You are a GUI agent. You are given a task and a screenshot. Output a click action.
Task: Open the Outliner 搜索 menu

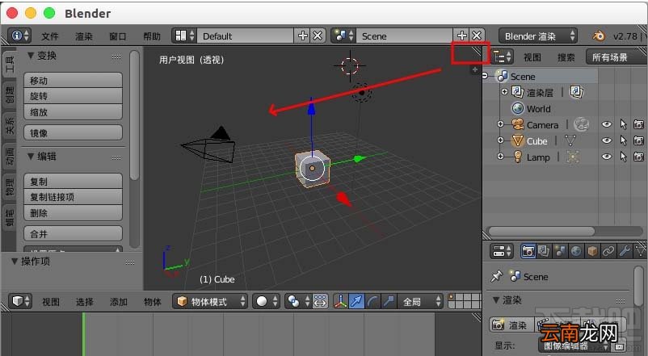(566, 57)
